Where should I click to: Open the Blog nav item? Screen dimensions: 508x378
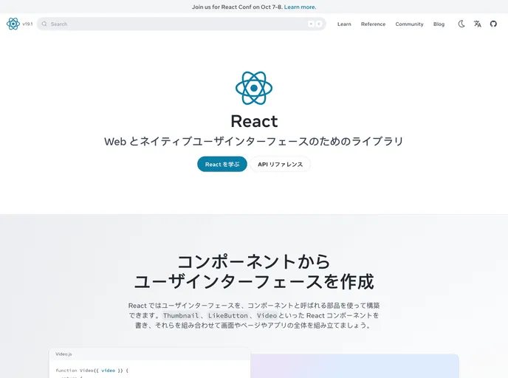(439, 24)
